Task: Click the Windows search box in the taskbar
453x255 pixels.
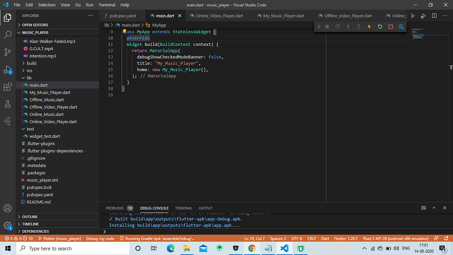Action: 72,248
